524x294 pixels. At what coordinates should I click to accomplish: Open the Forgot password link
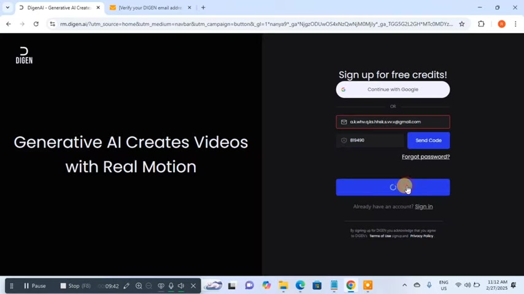tap(426, 157)
